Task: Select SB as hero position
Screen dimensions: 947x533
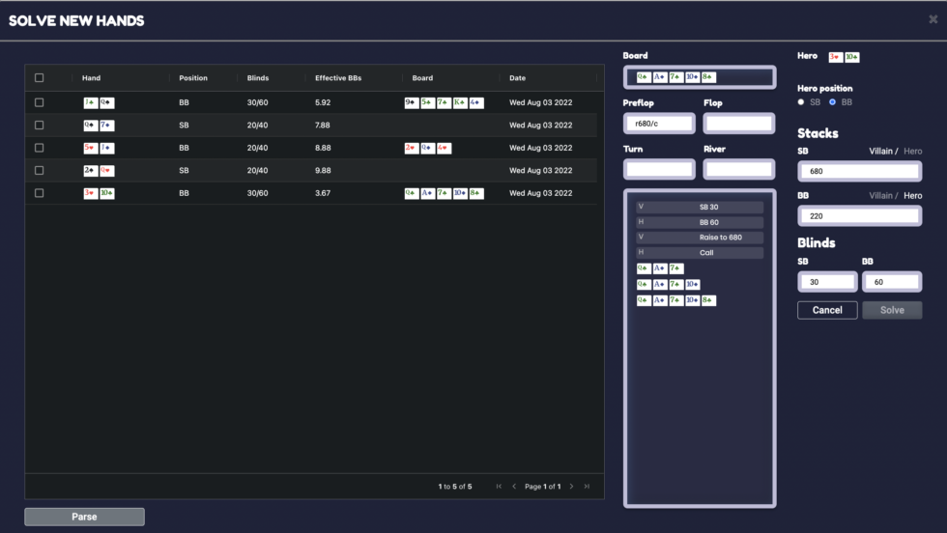Action: point(801,101)
